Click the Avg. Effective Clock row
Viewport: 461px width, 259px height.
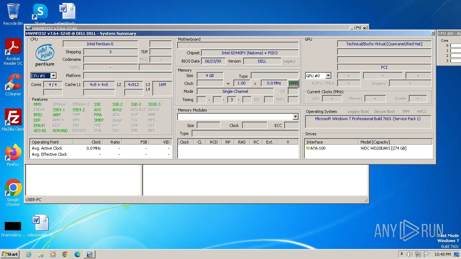click(x=101, y=154)
